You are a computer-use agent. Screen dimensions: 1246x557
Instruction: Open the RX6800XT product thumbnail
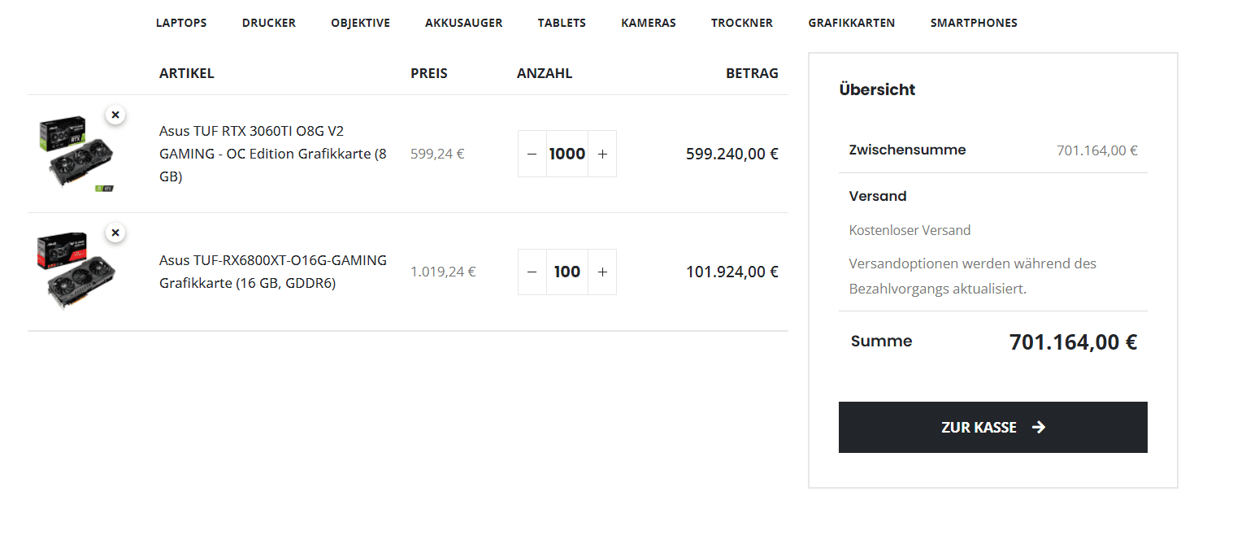(x=76, y=272)
